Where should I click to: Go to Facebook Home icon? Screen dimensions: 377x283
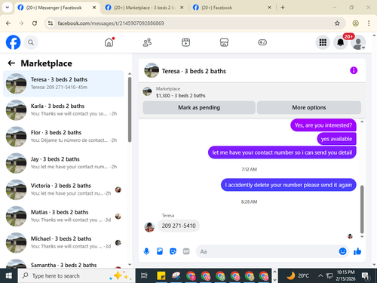109,42
